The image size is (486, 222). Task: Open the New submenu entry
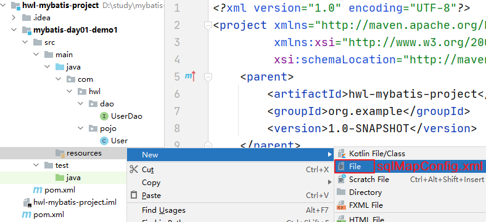(x=230, y=154)
